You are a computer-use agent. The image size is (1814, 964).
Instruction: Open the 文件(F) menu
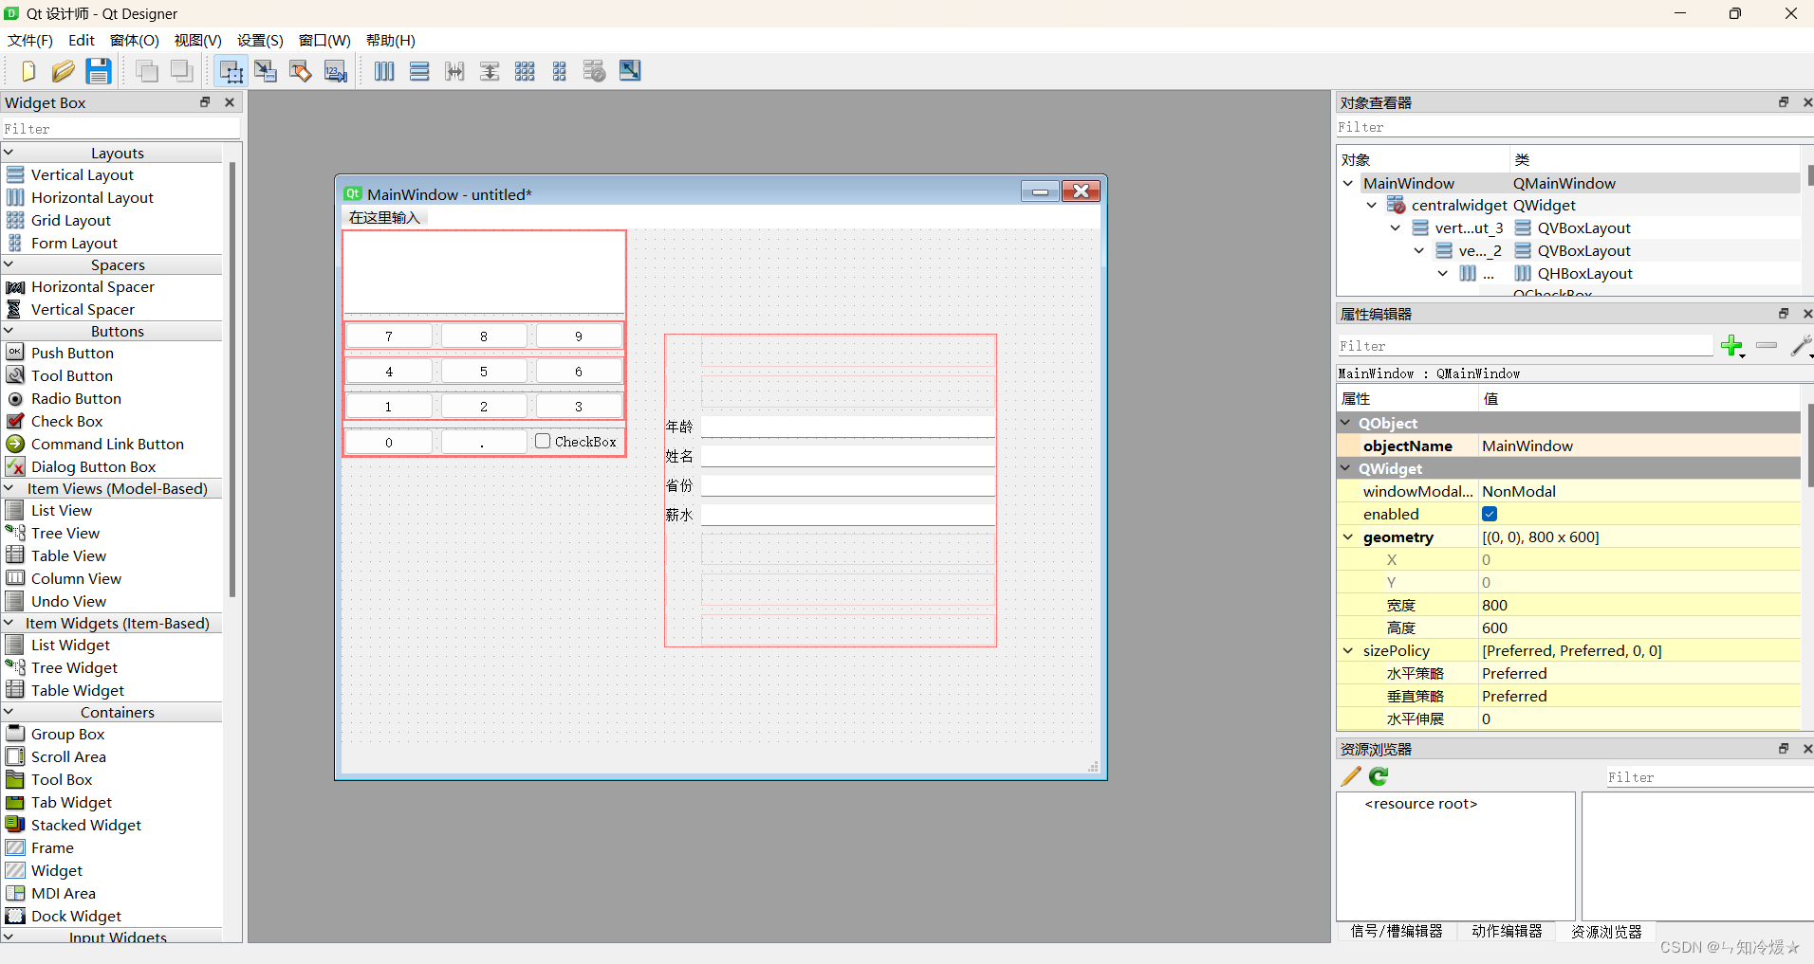29,40
